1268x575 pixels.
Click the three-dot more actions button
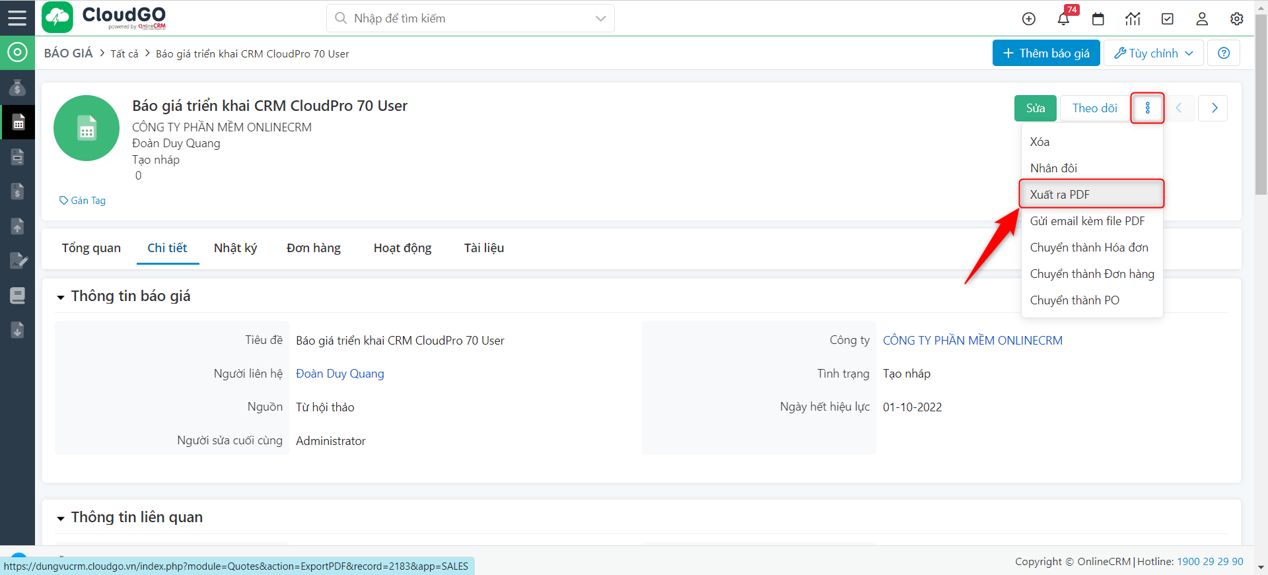[1147, 108]
